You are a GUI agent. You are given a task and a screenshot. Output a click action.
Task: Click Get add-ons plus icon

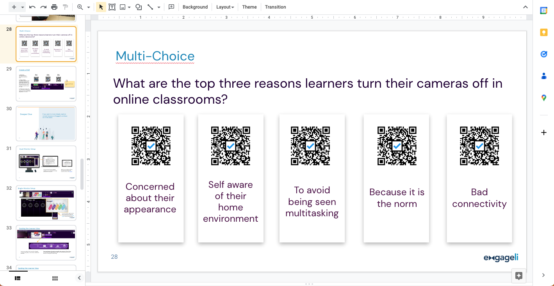(x=543, y=132)
